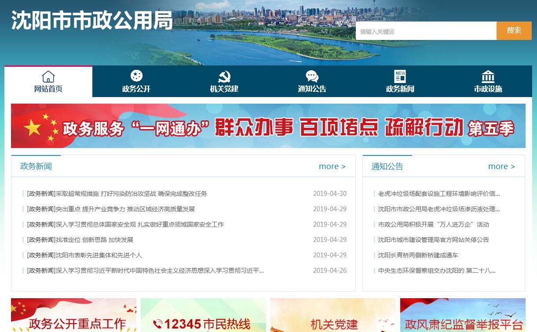
Task: Open notice 市政公用局积极开展万人进万企活动
Action: tap(433, 224)
